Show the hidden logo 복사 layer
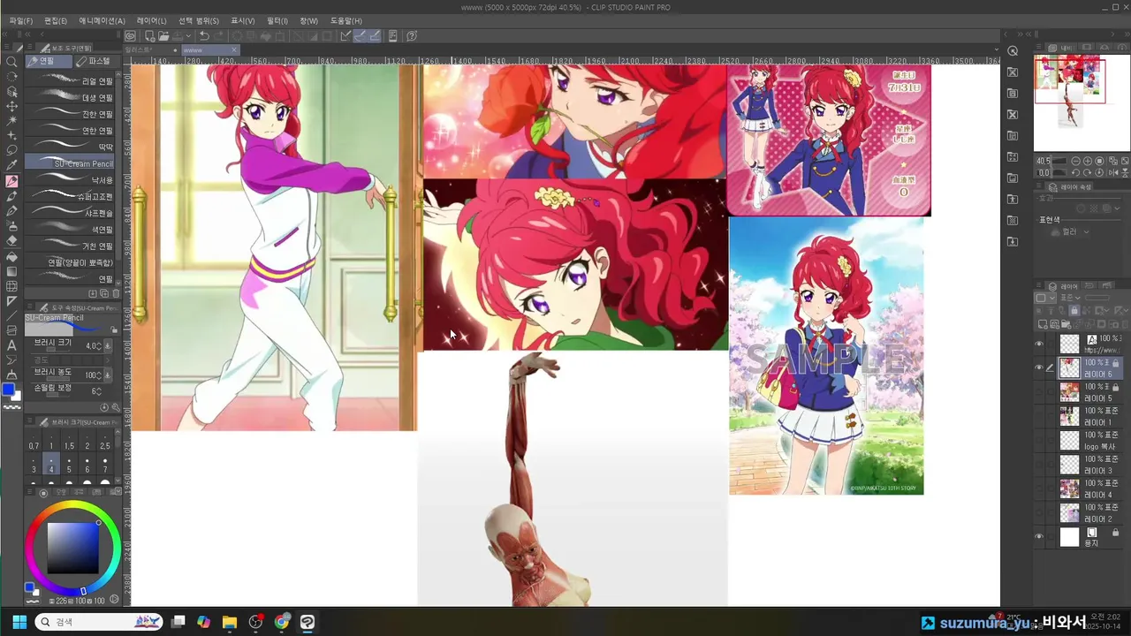1131x636 pixels. [1039, 440]
